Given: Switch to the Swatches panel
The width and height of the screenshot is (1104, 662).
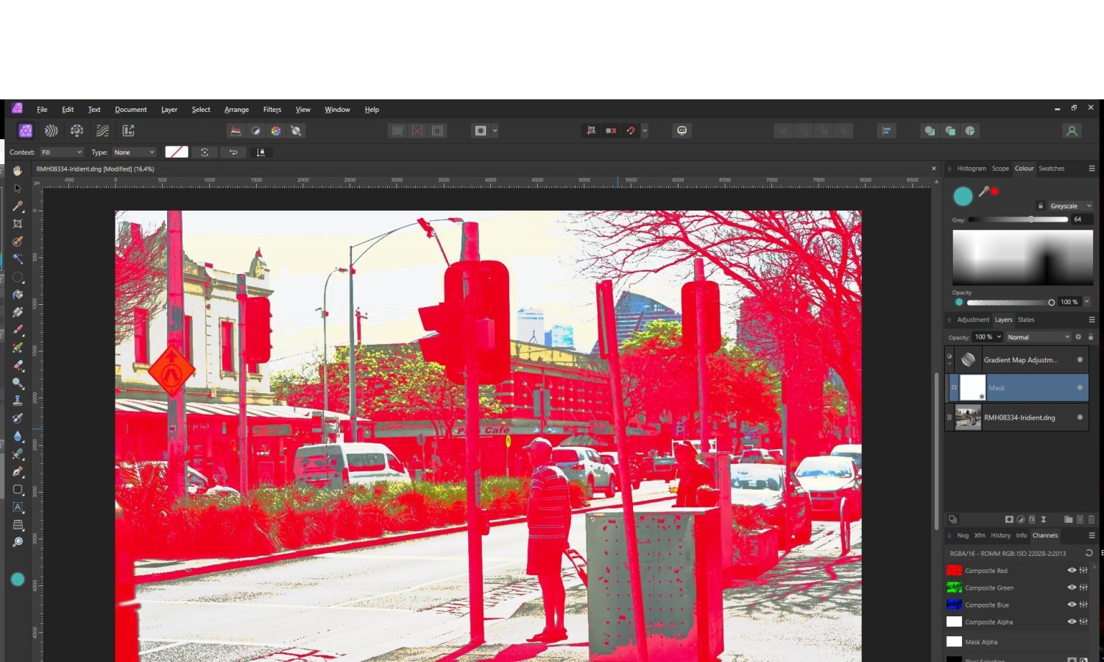Looking at the screenshot, I should coord(1052,169).
